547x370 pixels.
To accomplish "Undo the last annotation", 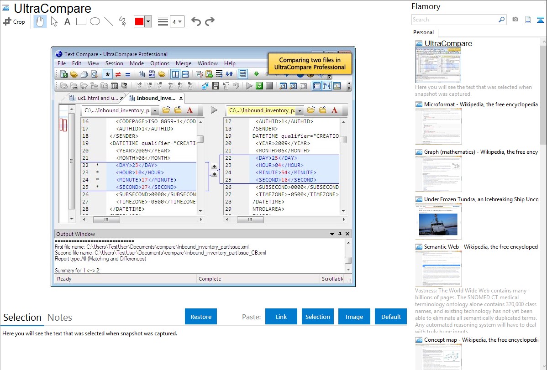I will (196, 21).
